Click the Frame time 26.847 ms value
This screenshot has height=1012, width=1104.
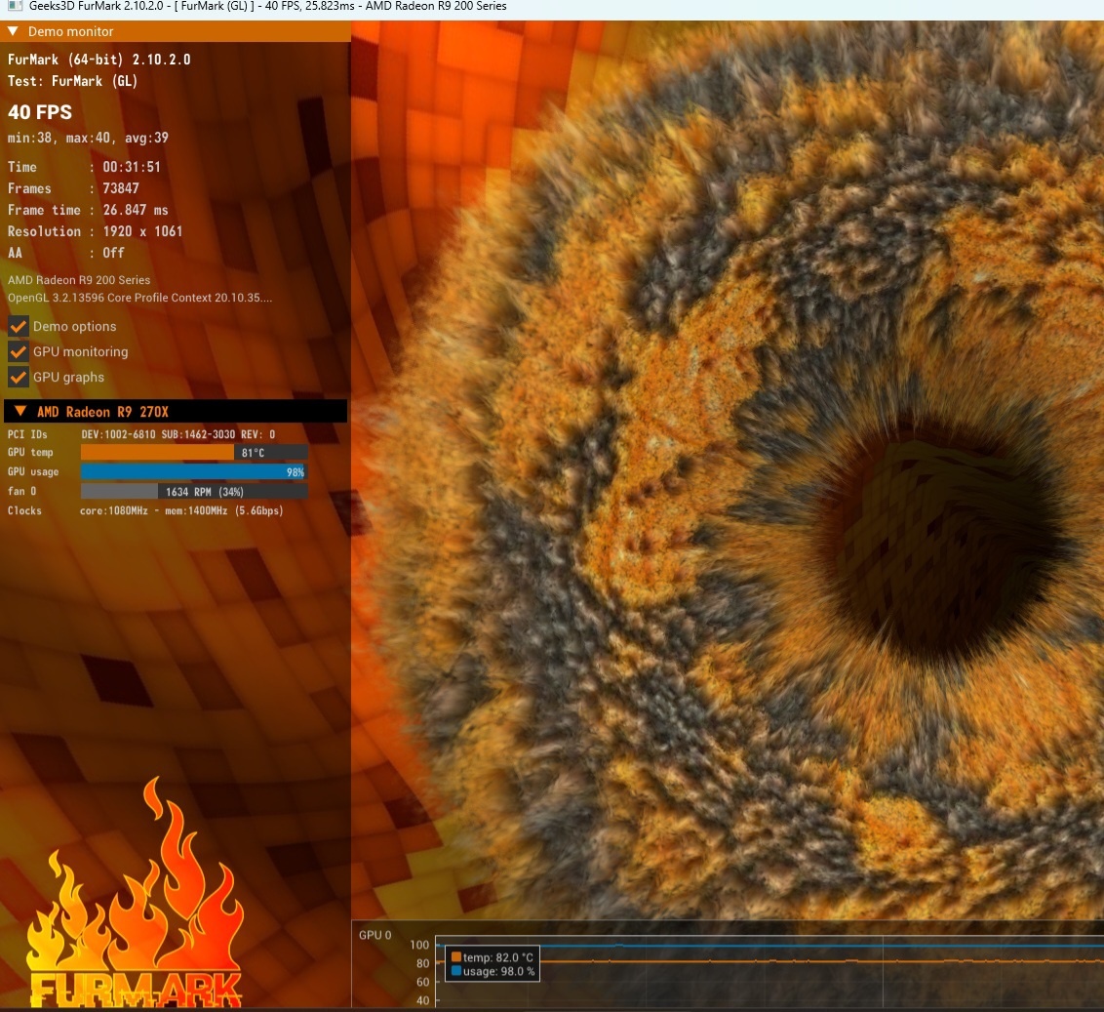[x=136, y=210]
